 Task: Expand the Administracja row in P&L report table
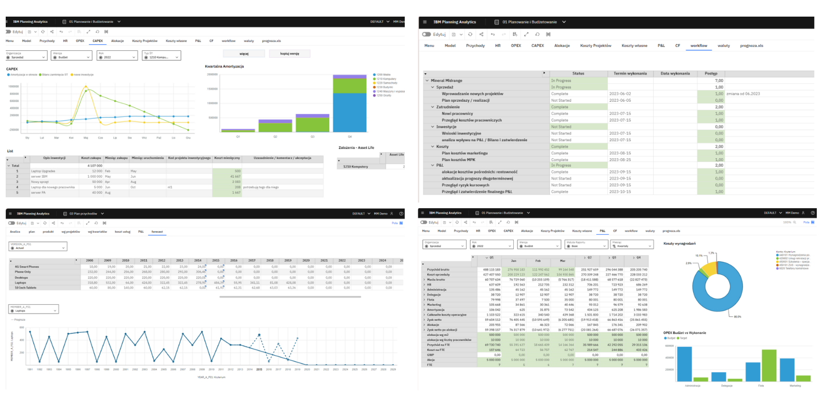coord(424,290)
